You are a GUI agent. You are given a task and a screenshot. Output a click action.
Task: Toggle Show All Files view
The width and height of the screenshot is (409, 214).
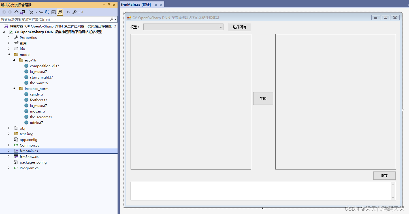60,12
